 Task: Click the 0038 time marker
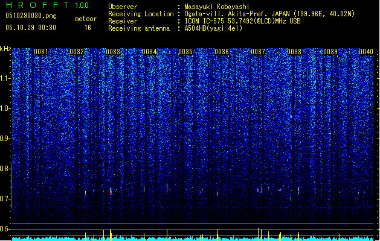(294, 52)
